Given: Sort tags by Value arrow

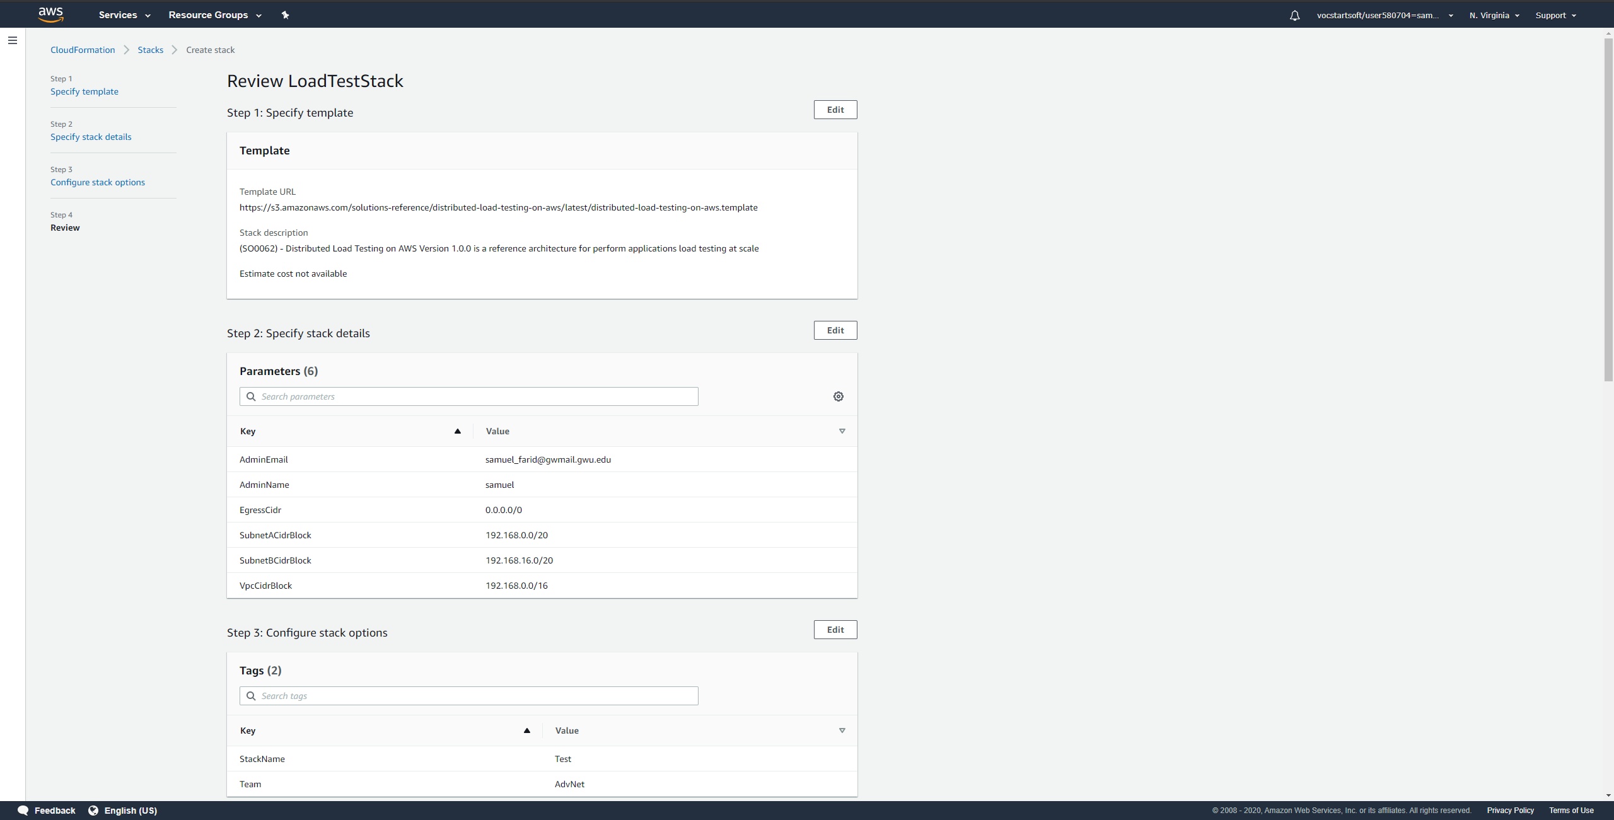Looking at the screenshot, I should 842,730.
